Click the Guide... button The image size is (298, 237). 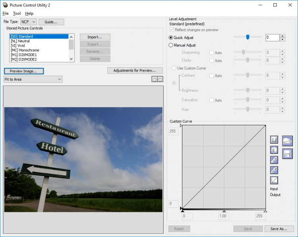pyautogui.click(x=51, y=22)
